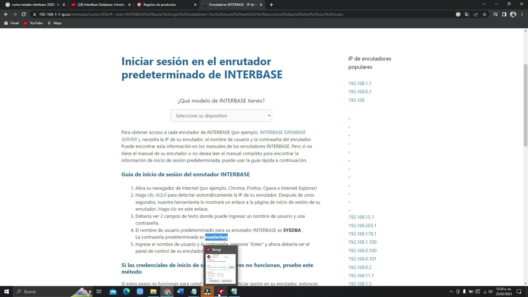
Task: Switch to 'como instalar interbase 2020' tab
Action: 35,5
